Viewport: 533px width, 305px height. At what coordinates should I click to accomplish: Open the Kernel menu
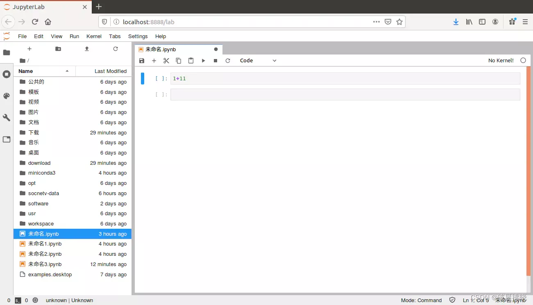coord(94,36)
